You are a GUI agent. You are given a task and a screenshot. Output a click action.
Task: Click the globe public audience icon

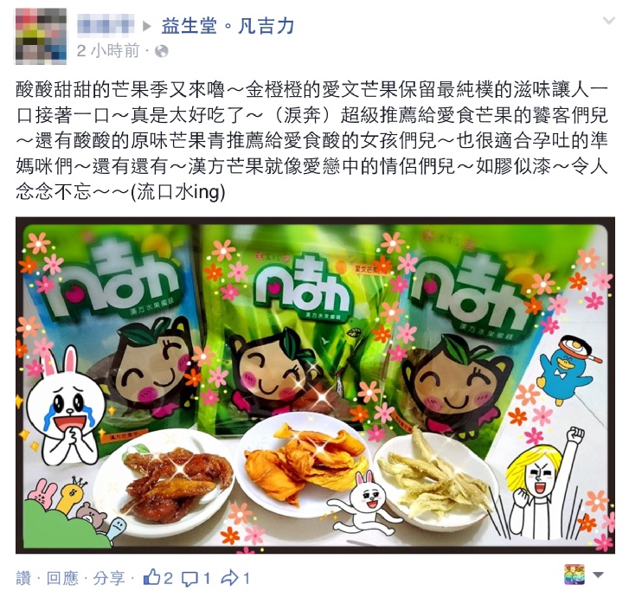point(161,51)
